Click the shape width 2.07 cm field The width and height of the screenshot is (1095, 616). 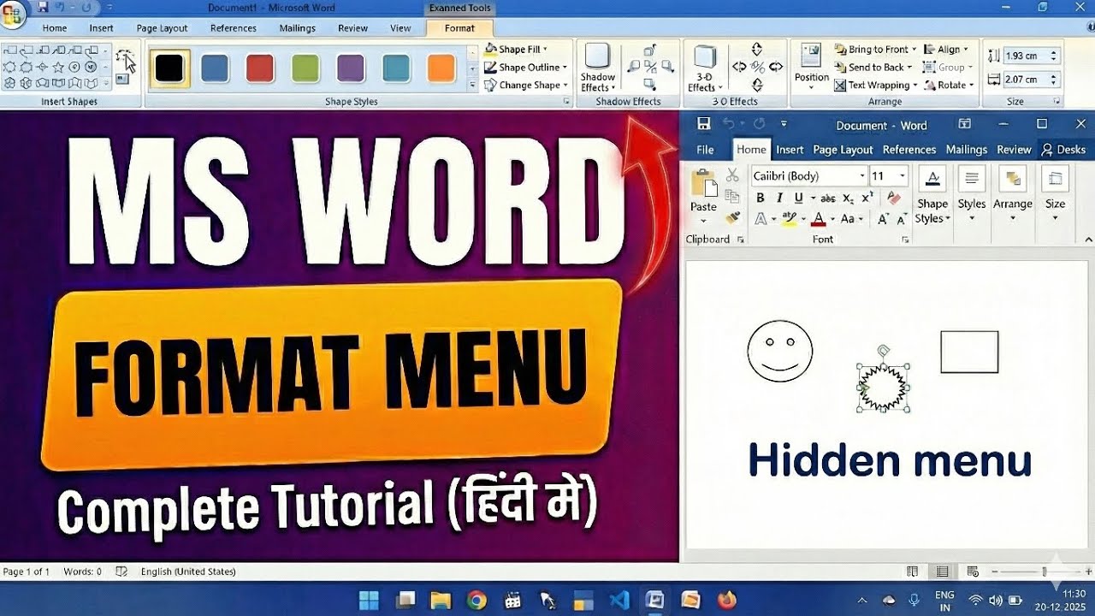[x=1031, y=80]
